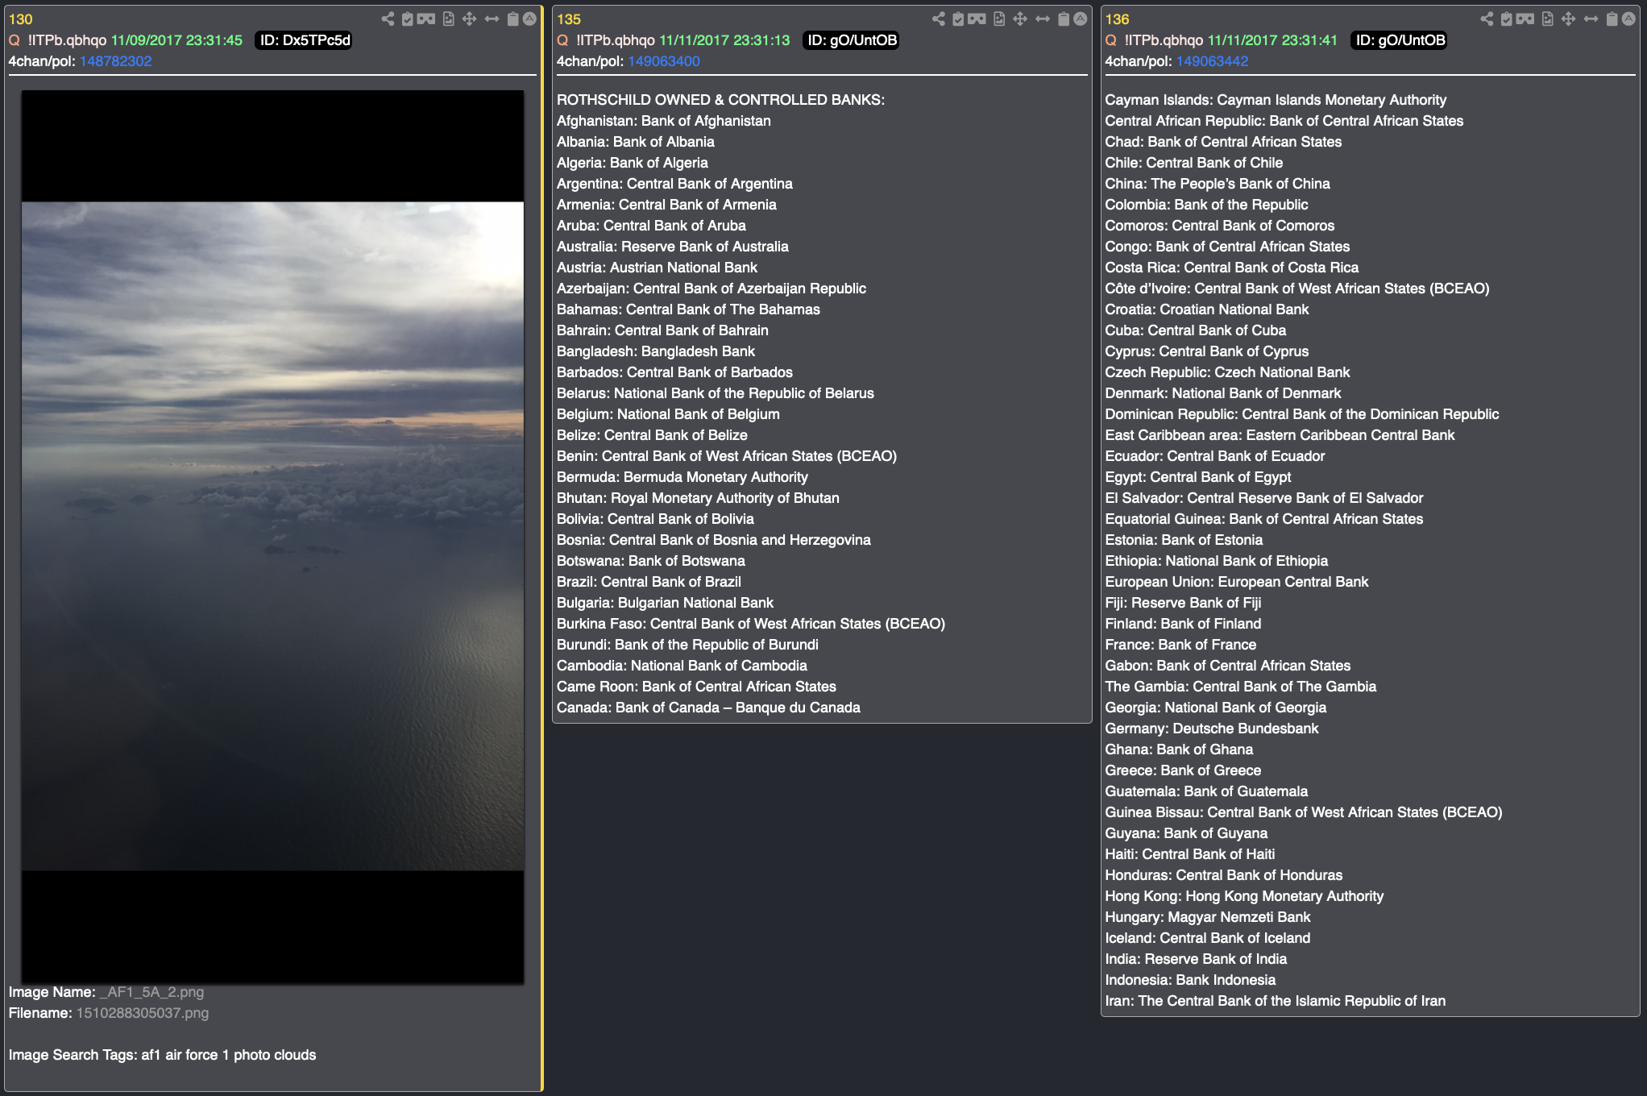
Task: Click post number 135
Action: [569, 19]
